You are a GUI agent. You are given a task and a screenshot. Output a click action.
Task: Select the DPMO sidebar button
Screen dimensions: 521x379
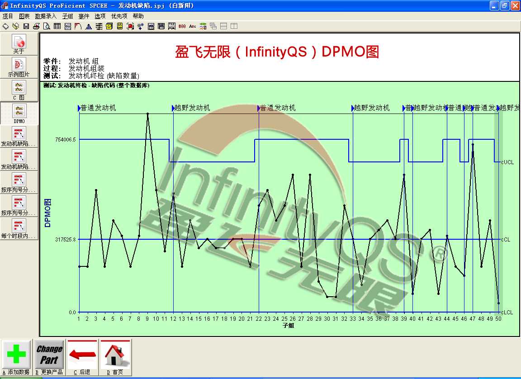(x=19, y=114)
